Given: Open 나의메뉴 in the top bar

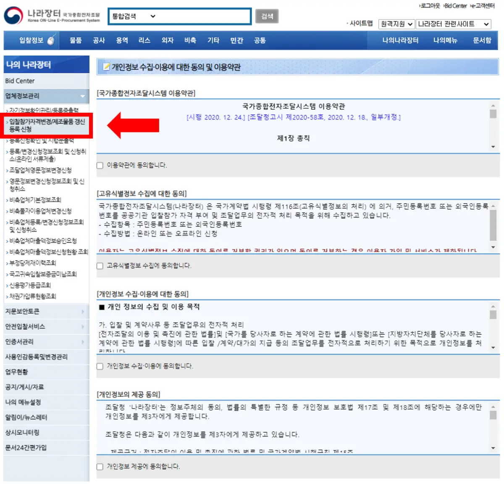Looking at the screenshot, I should (445, 40).
